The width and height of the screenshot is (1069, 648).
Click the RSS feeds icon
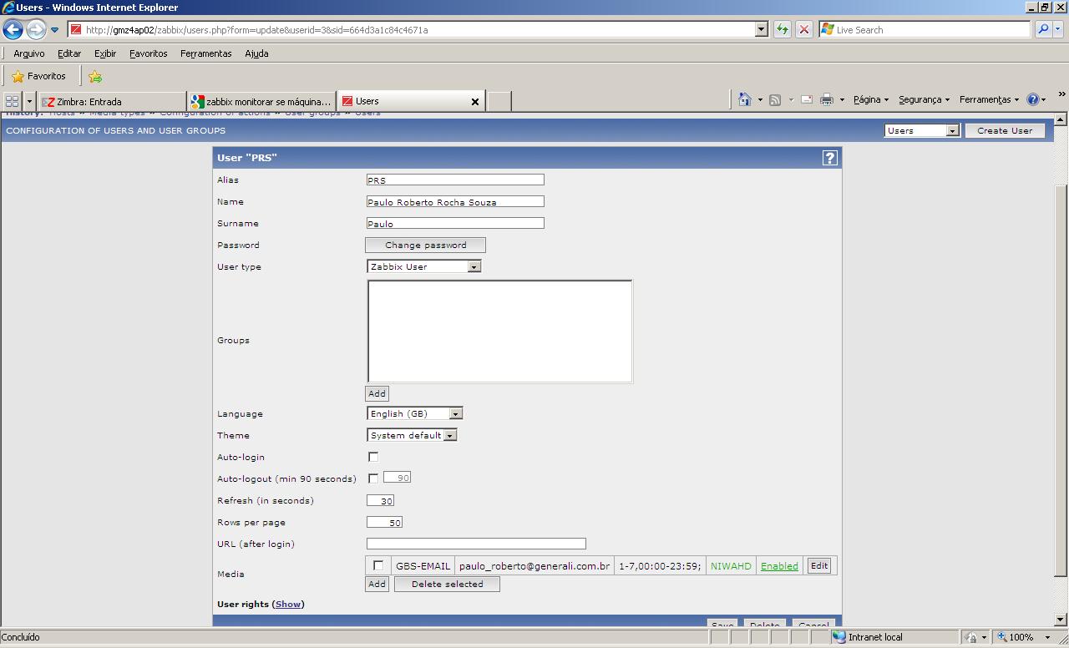[x=775, y=99]
